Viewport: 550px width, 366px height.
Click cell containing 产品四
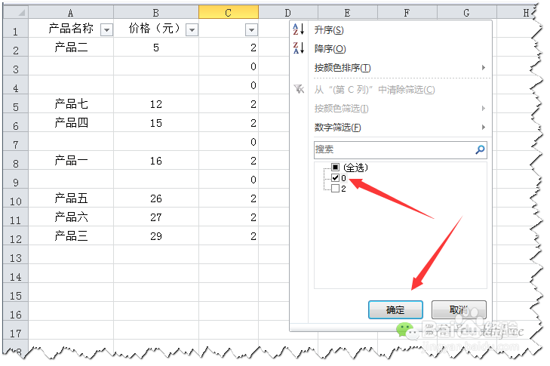[x=71, y=123]
